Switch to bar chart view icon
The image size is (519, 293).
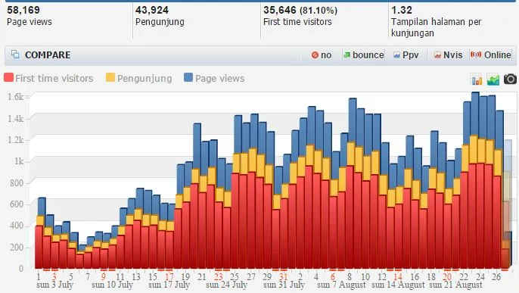tap(477, 79)
